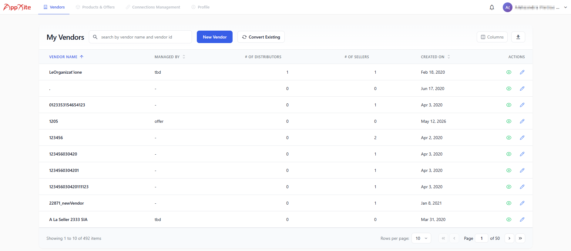Screen dimensions: 571x251
Task: View vendor 123456030420111123
Action: click(509, 187)
